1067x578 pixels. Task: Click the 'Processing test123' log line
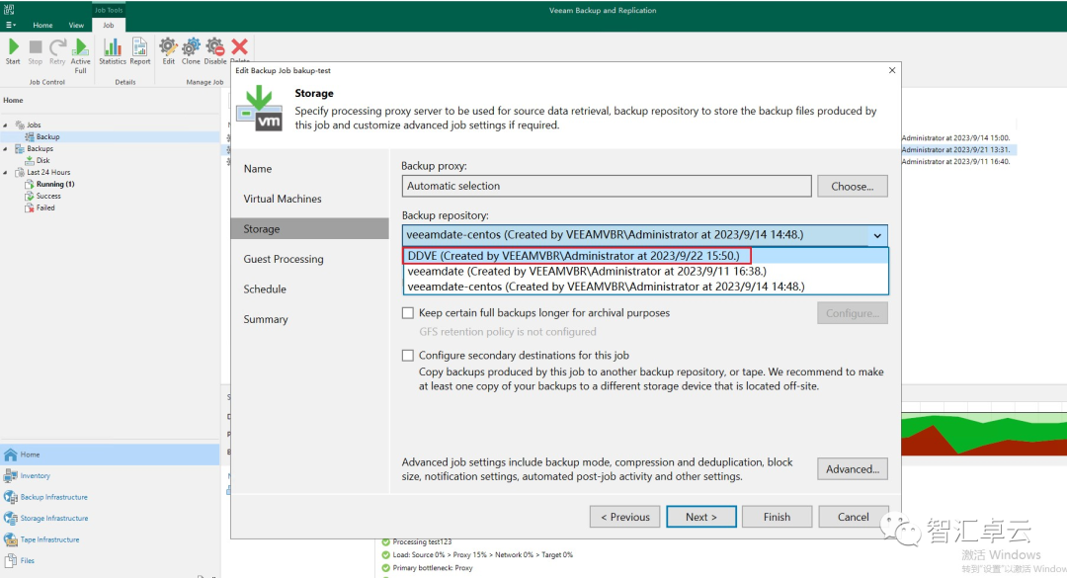[422, 541]
